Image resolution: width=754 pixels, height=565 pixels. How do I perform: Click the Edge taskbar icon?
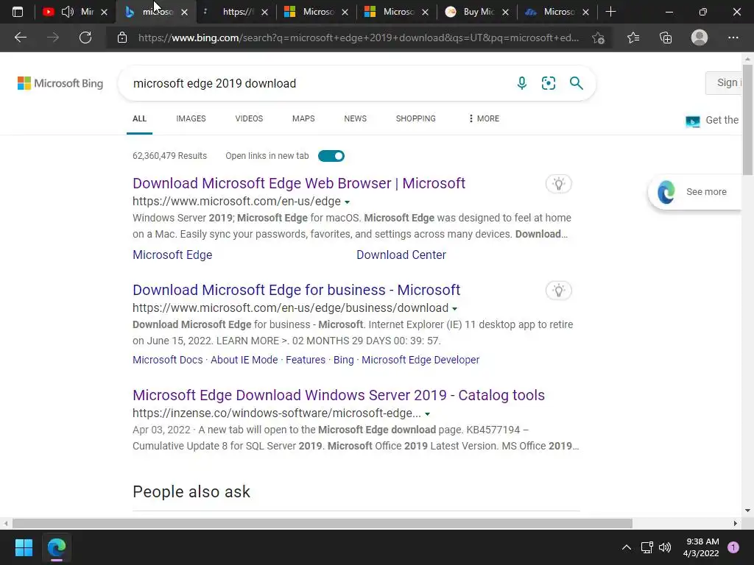56,547
